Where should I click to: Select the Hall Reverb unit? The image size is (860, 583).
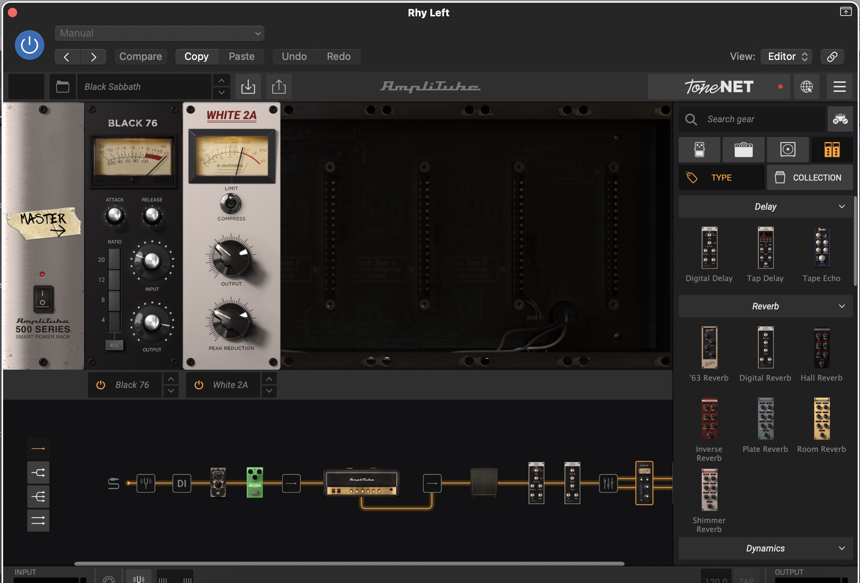(x=821, y=355)
